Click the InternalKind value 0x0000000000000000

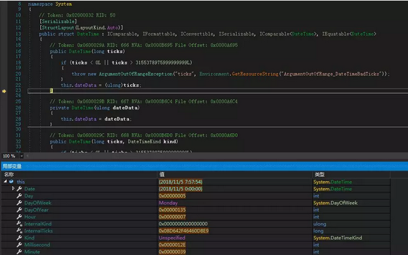point(183,224)
